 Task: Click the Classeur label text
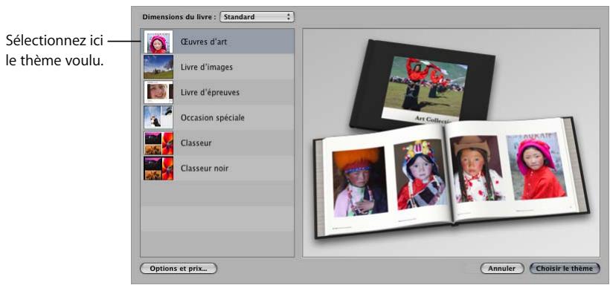196,143
